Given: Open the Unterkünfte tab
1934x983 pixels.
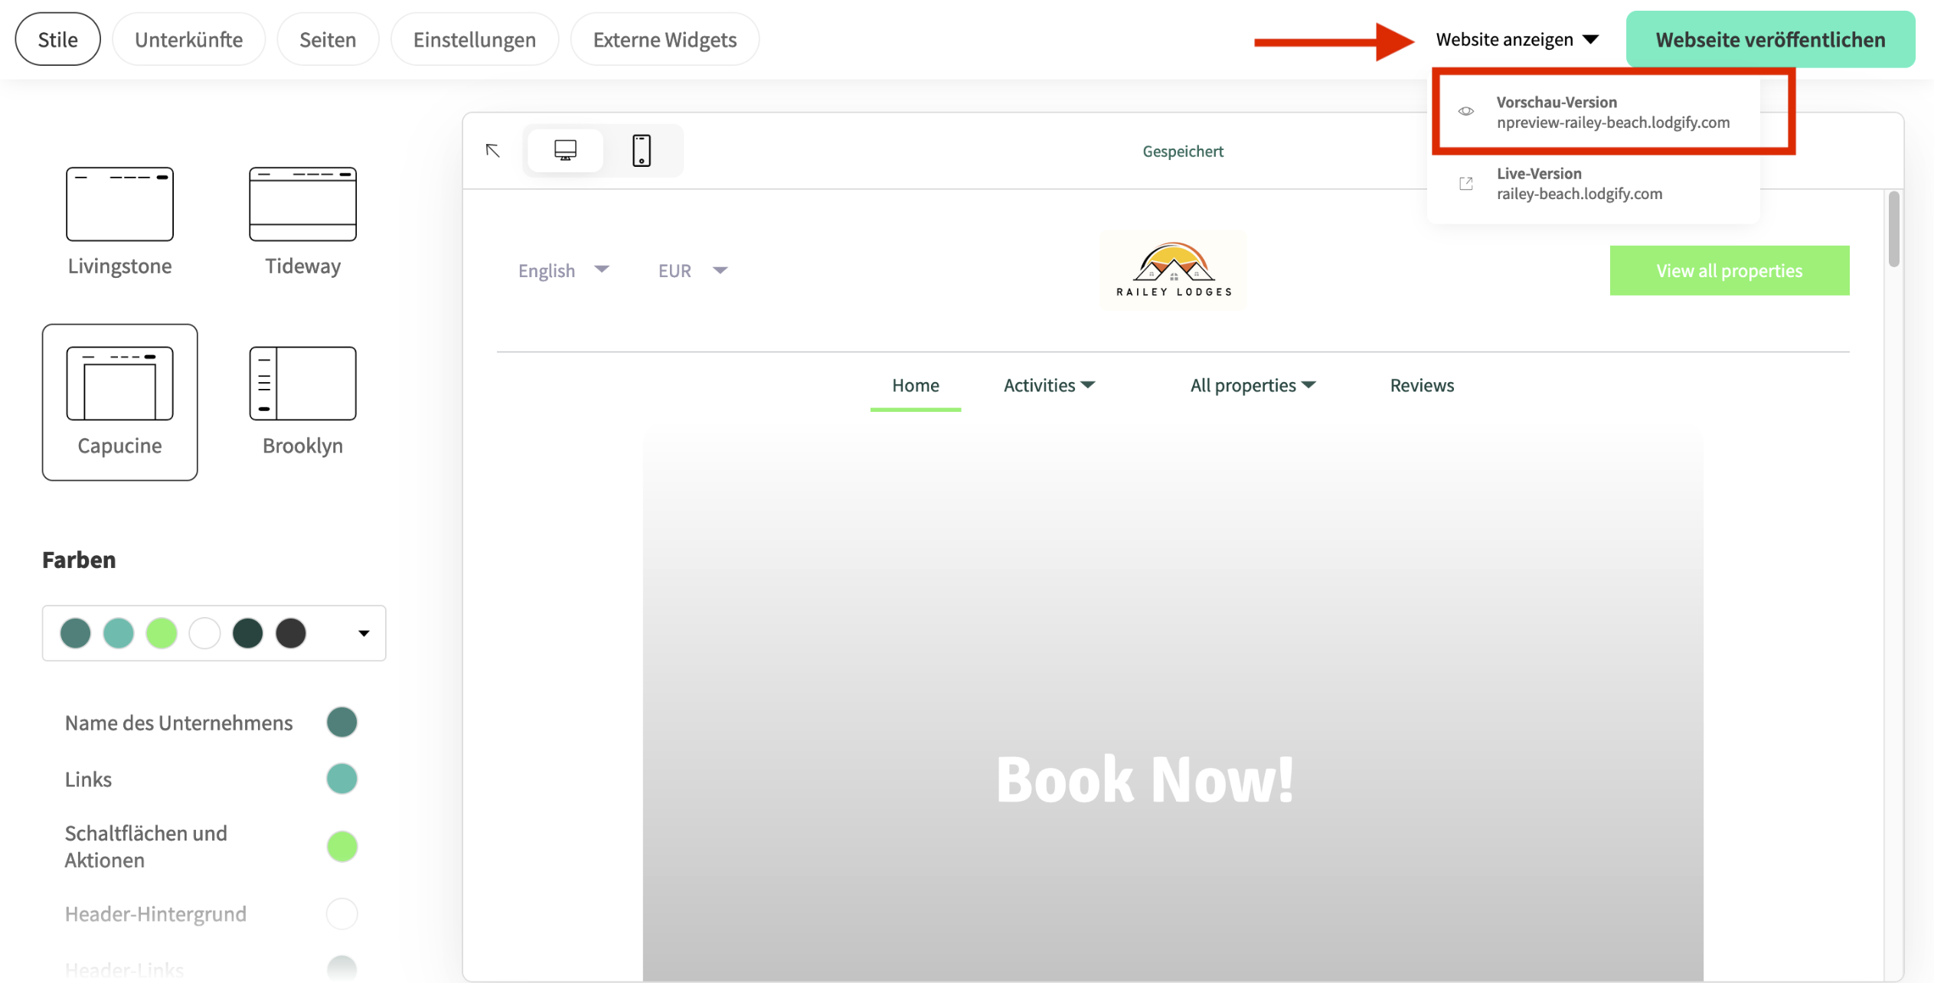Looking at the screenshot, I should click(x=188, y=39).
